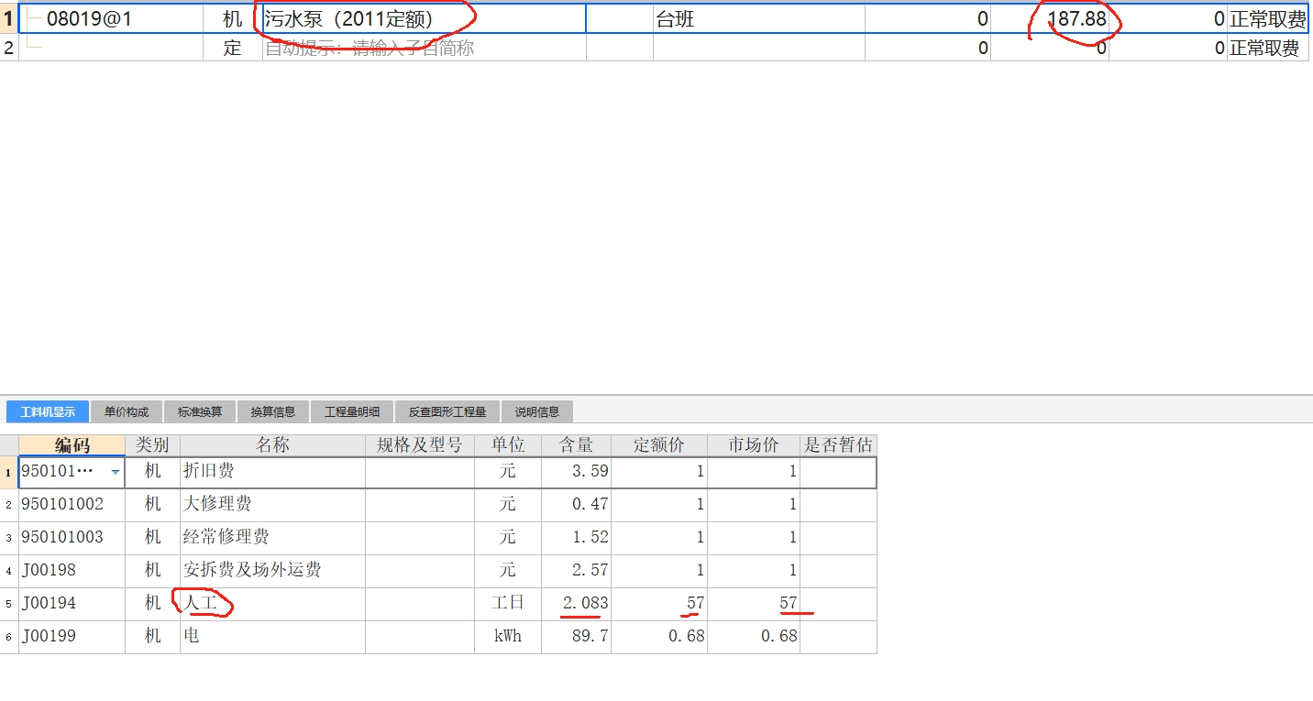Click code cell 950101003
The height and width of the screenshot is (701, 1313).
72,538
